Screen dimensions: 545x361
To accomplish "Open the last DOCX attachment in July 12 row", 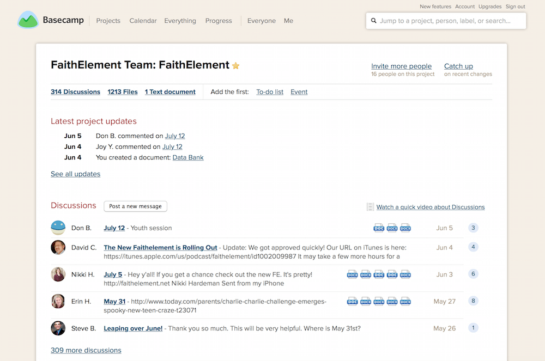I will pos(405,228).
